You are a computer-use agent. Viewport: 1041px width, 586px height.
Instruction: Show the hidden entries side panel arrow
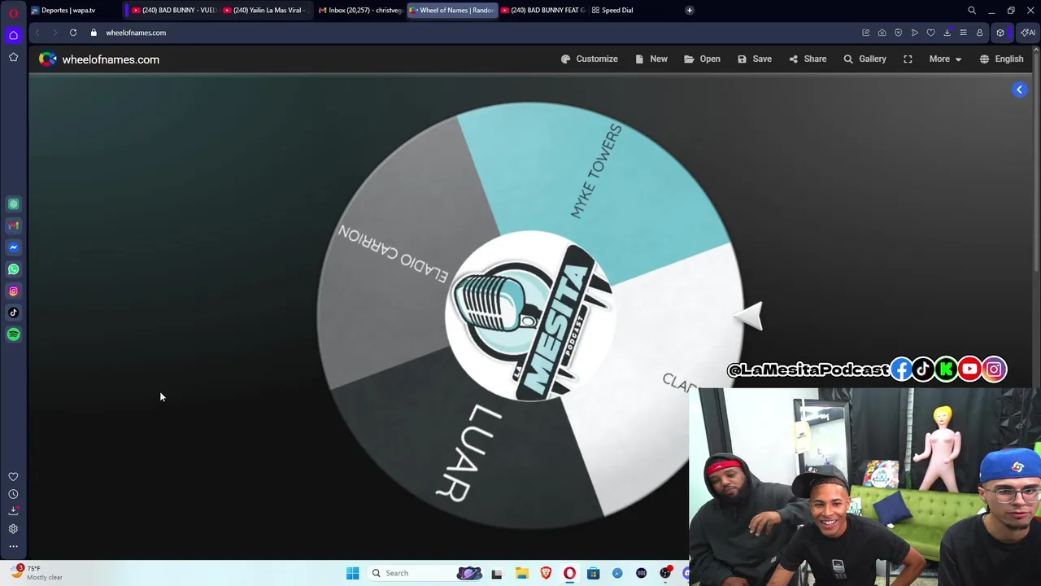(1019, 90)
